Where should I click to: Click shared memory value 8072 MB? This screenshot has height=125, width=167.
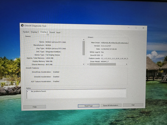[x=49, y=65]
